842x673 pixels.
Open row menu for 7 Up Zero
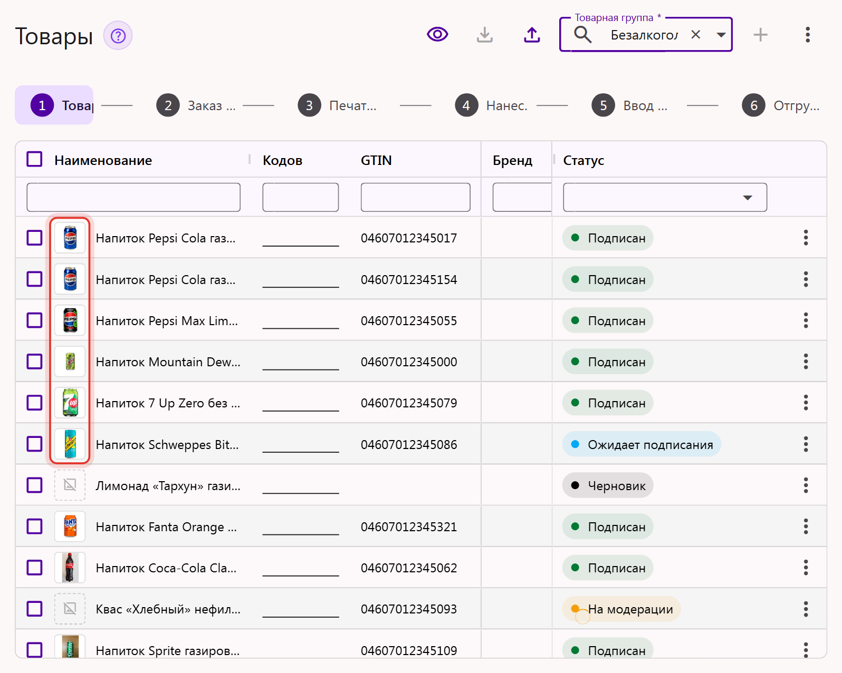click(806, 403)
